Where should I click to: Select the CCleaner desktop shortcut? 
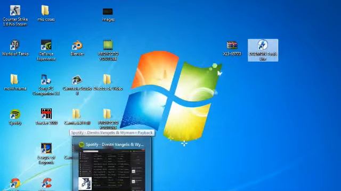[x=46, y=185]
